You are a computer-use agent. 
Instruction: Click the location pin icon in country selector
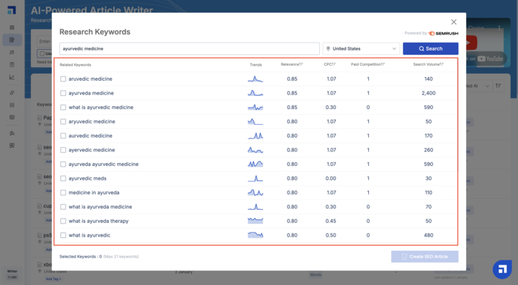[x=328, y=48]
